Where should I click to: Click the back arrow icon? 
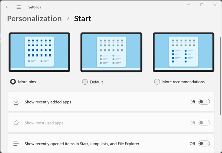click(7, 7)
